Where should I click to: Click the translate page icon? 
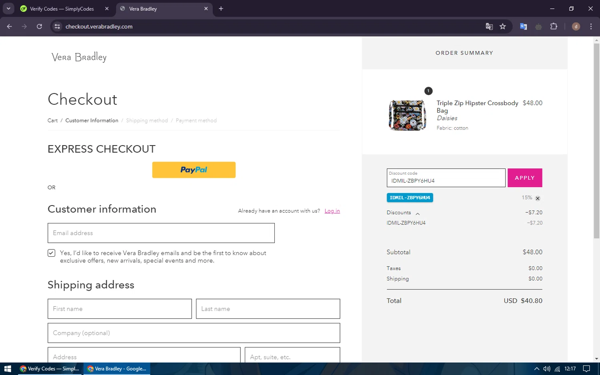click(489, 26)
